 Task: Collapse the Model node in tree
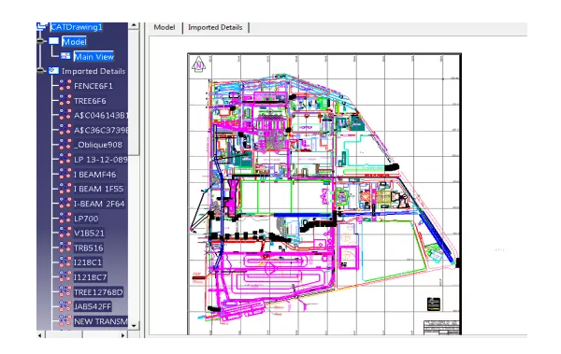pos(40,41)
